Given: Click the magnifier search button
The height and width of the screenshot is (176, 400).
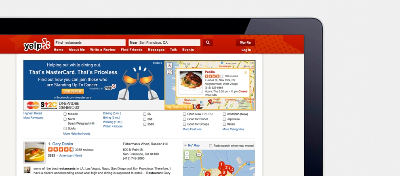Looking at the screenshot, I should (208, 42).
